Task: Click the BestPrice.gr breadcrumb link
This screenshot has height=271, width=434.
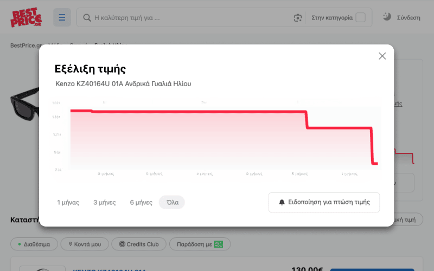Action: click(x=26, y=46)
